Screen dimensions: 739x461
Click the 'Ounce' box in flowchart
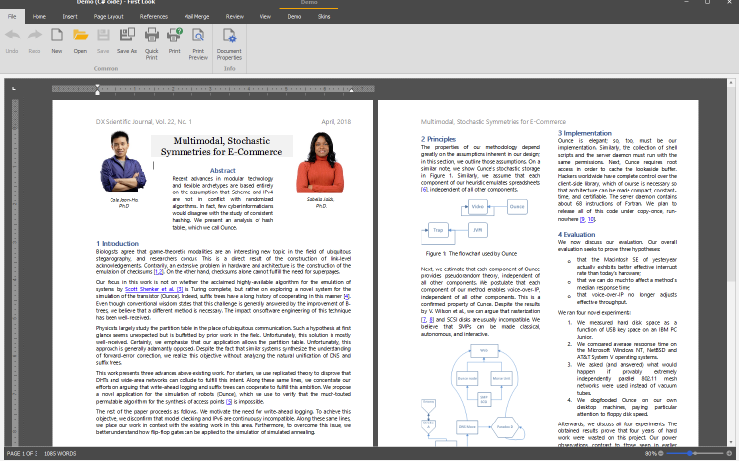tap(517, 207)
